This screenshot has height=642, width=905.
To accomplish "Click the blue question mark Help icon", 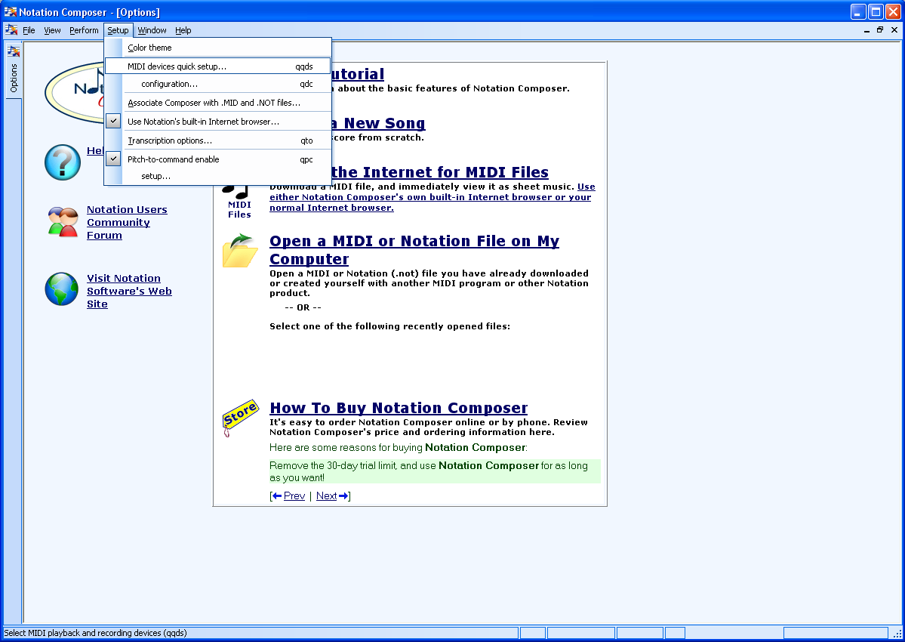I will pyautogui.click(x=63, y=162).
